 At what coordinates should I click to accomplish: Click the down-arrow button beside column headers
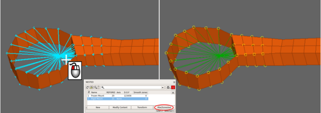[x=173, y=92]
